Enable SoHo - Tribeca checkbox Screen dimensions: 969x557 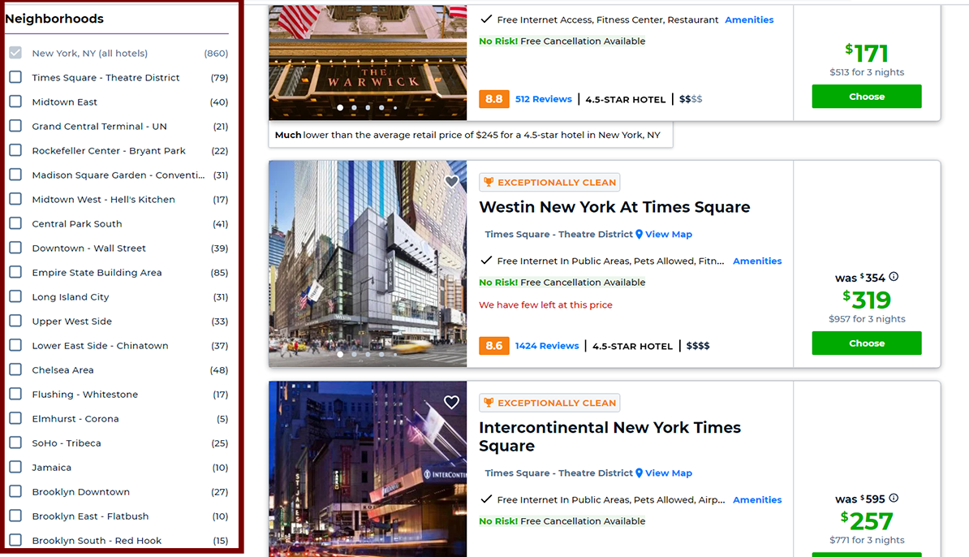(x=15, y=443)
